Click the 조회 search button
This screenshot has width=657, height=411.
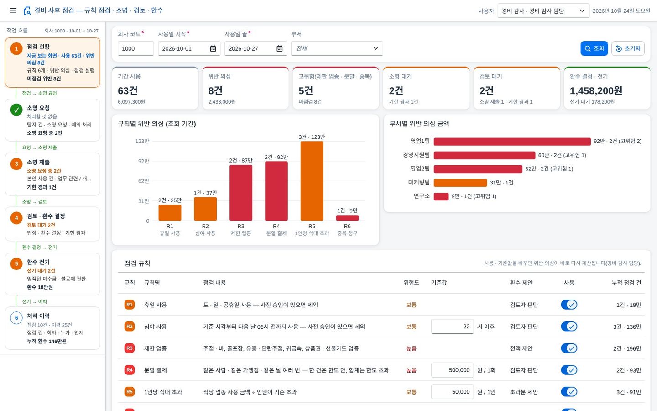pos(594,48)
